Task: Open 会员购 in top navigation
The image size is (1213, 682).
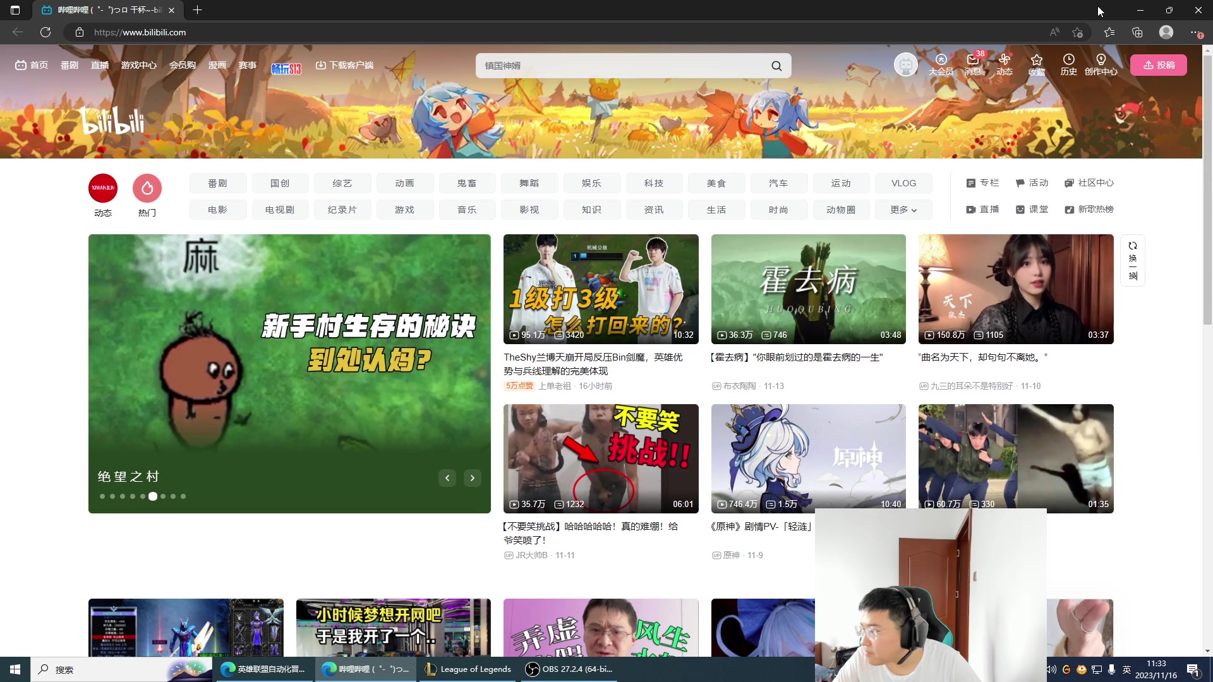Action: pyautogui.click(x=183, y=65)
